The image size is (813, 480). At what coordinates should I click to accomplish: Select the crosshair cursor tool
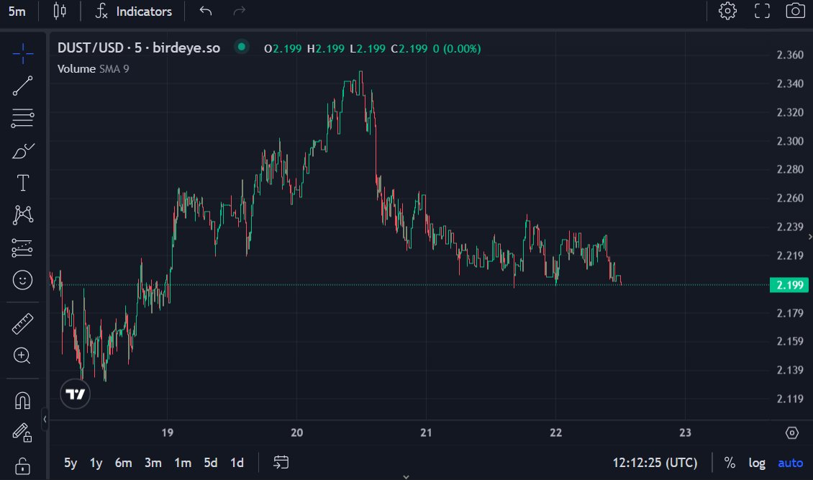(22, 53)
